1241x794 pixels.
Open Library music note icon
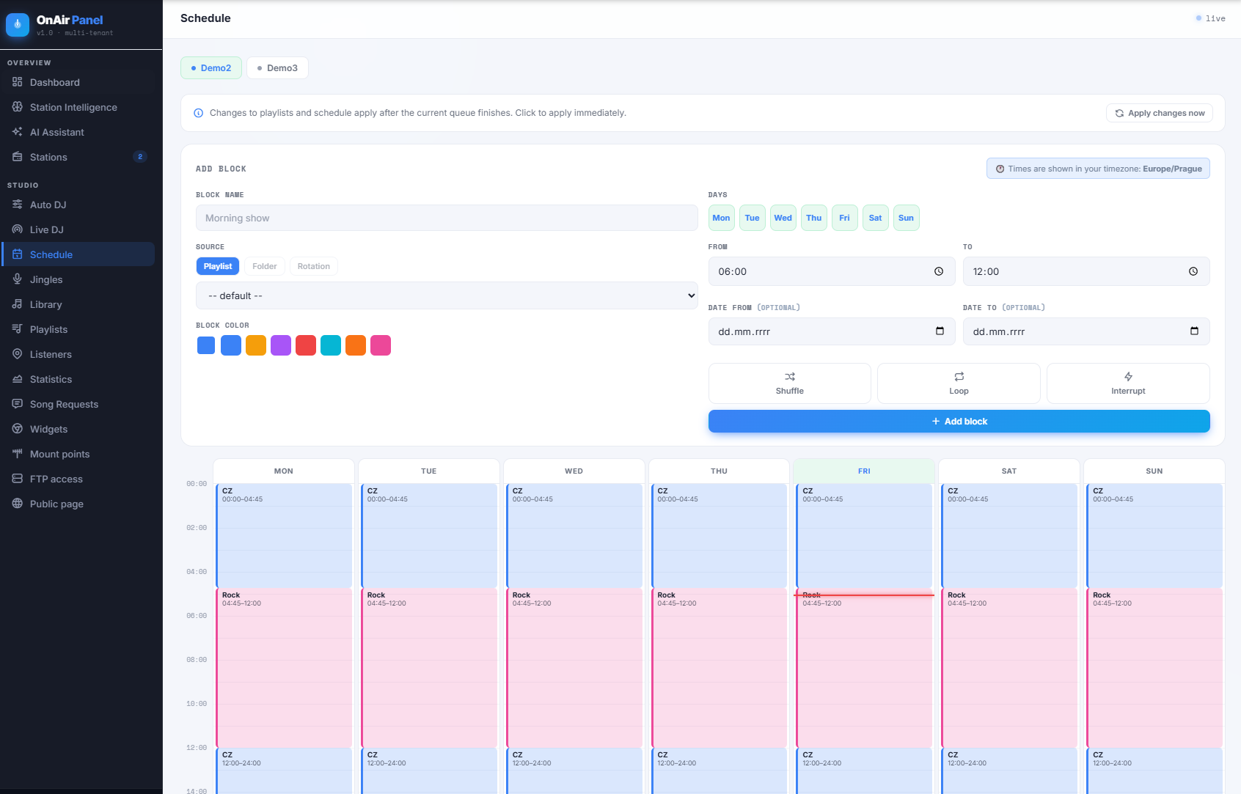click(x=18, y=304)
